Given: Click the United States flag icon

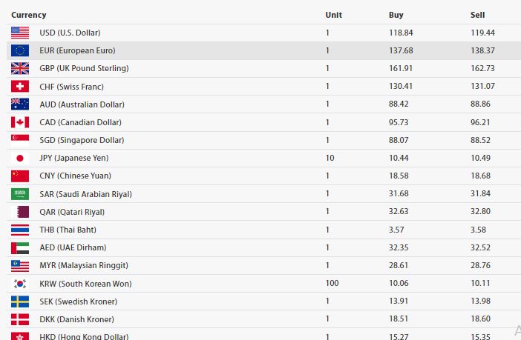Looking at the screenshot, I should 20,33.
